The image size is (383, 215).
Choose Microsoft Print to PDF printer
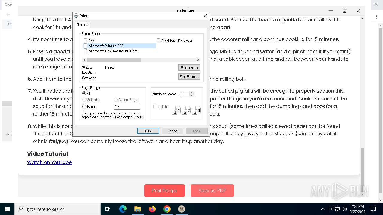click(x=120, y=46)
